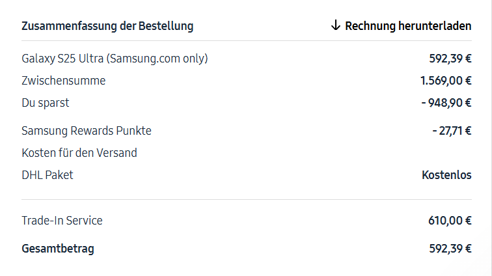
Task: Click the 'DHL Paket' shipping label
Action: coord(48,175)
